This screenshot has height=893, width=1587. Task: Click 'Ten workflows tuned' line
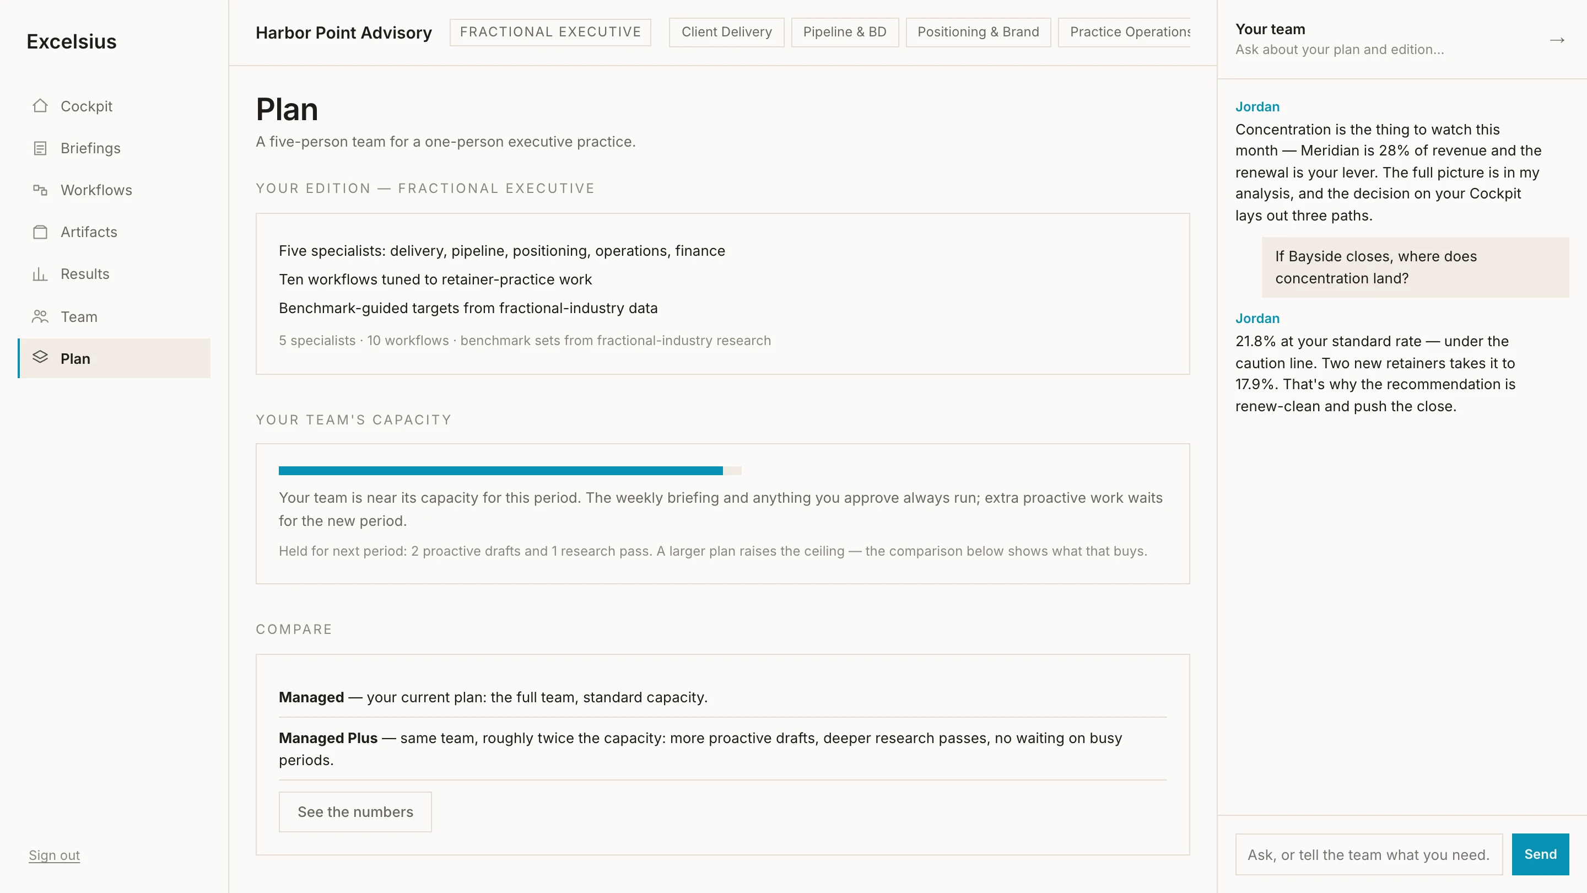(x=435, y=279)
